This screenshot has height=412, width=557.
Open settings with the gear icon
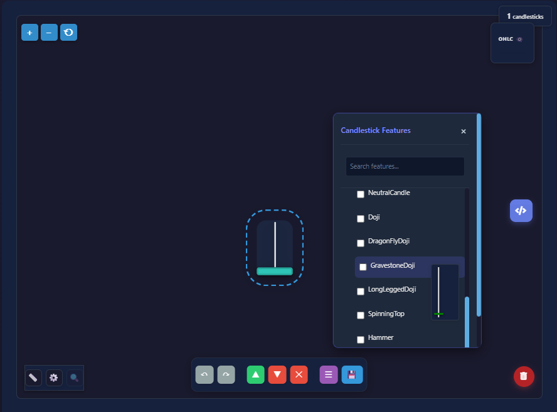[x=54, y=378]
